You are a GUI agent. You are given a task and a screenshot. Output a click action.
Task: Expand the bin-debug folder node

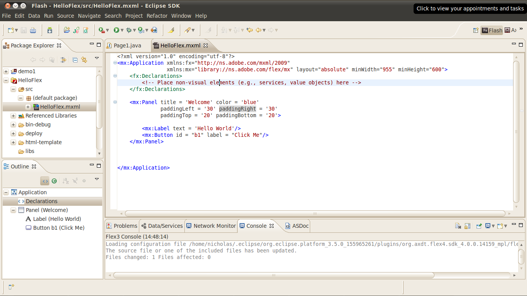(x=14, y=124)
